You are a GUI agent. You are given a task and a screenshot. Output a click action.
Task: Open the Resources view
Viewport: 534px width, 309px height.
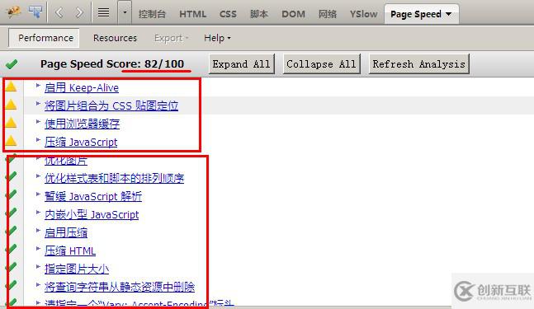(x=115, y=38)
